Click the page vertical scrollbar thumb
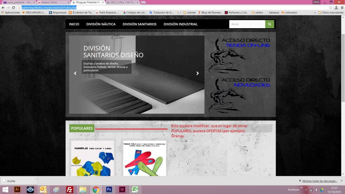Screen dimensions: 345x194 tap(343, 68)
